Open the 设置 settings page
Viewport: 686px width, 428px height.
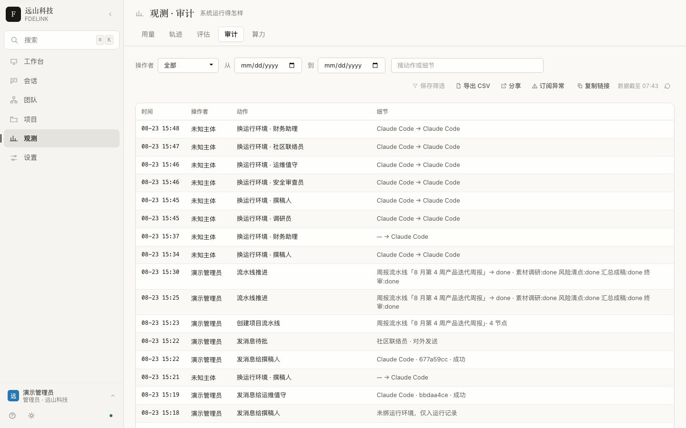coord(61,157)
